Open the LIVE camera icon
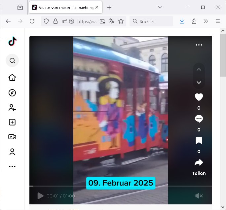 (x=12, y=137)
